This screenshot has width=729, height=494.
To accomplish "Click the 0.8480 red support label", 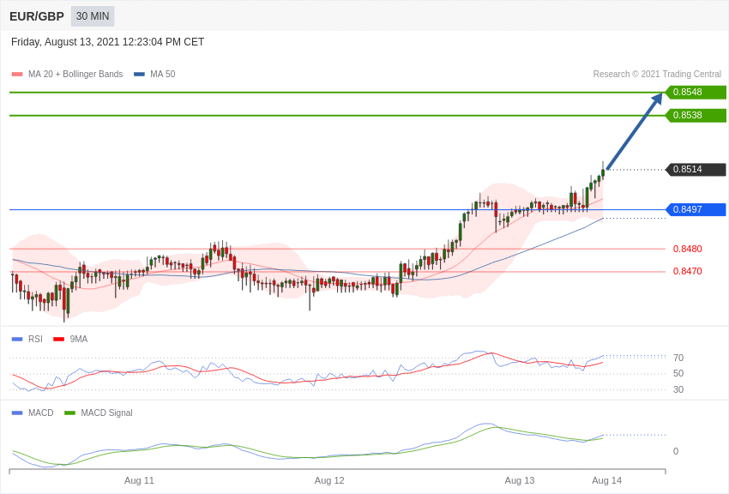I will click(x=687, y=249).
